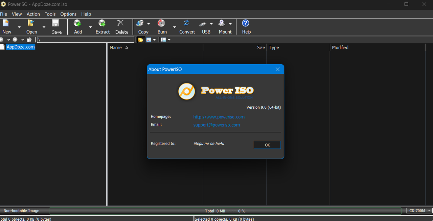Open the Options menu

[68, 14]
